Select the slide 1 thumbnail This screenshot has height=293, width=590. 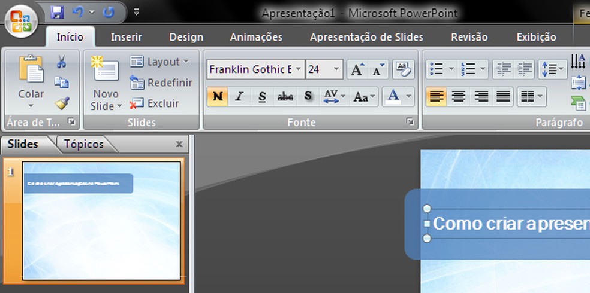101,221
